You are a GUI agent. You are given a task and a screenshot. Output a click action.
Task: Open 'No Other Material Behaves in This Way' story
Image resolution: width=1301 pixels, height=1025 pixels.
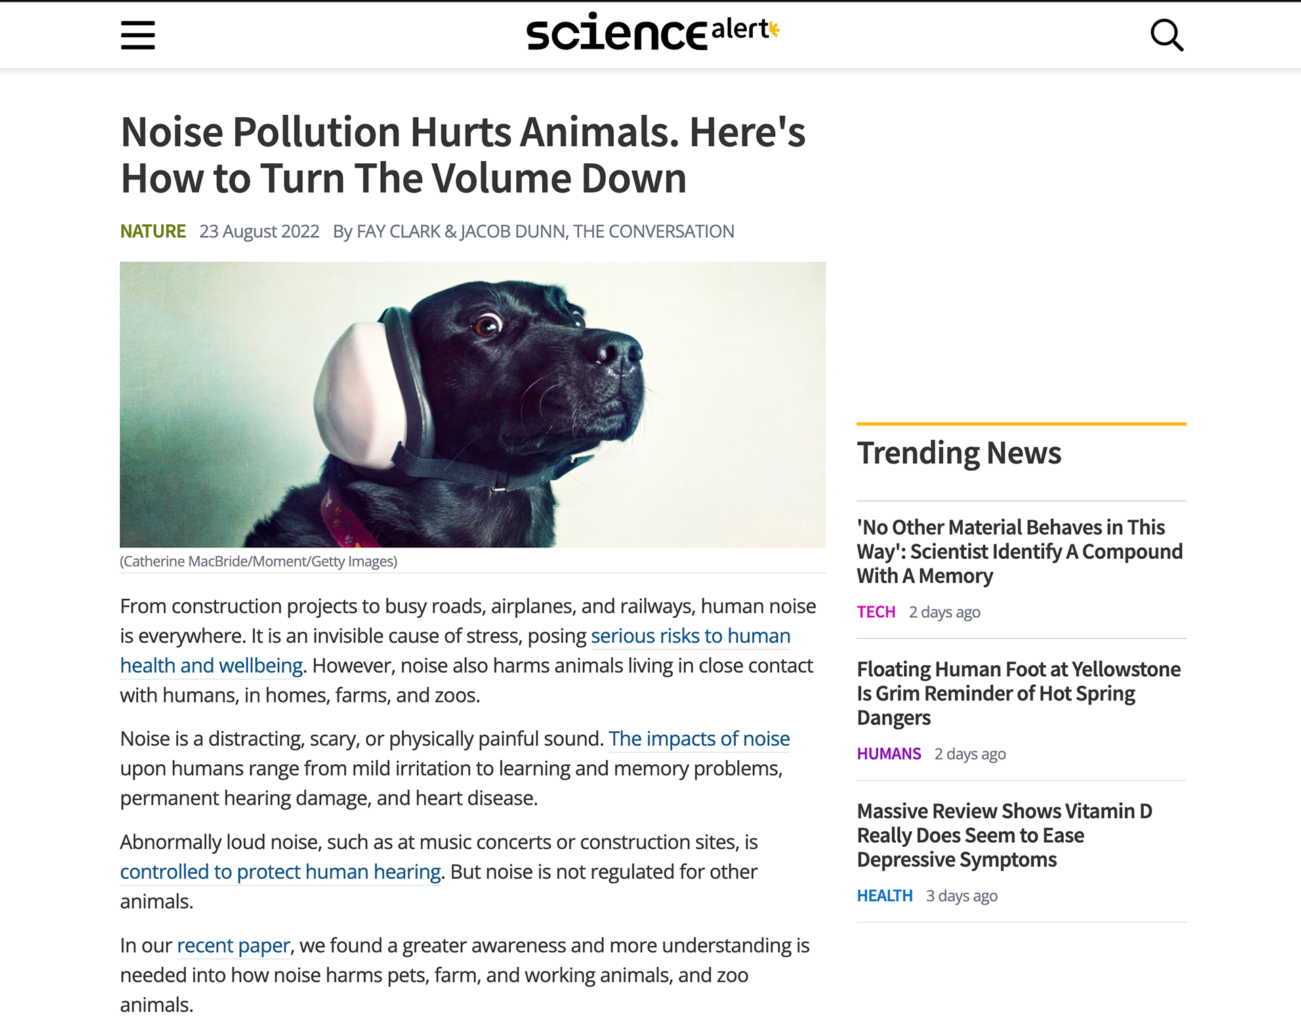point(1020,551)
